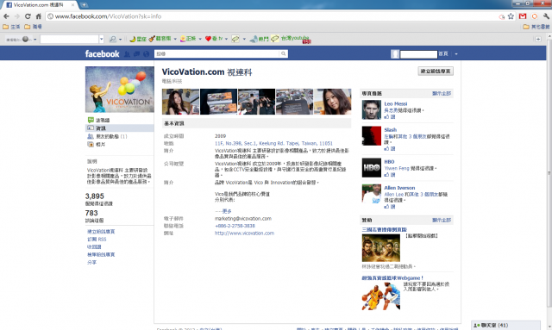Bookmark this page with the star icon
Image resolution: width=552 pixels, height=330 pixels.
point(511,16)
